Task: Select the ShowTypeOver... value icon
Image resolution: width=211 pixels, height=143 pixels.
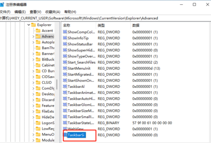Action: tap(65, 56)
